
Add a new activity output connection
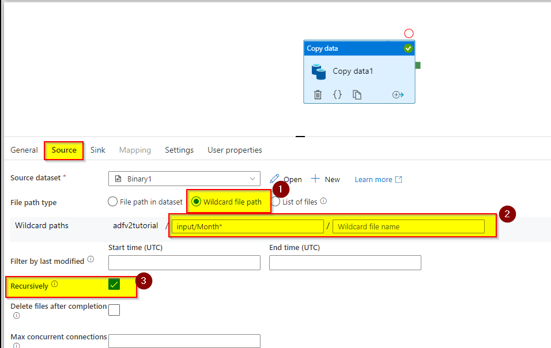click(398, 94)
